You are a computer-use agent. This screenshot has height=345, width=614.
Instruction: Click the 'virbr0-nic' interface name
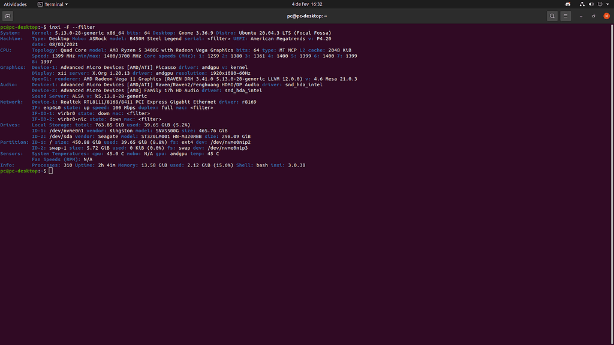[72, 119]
